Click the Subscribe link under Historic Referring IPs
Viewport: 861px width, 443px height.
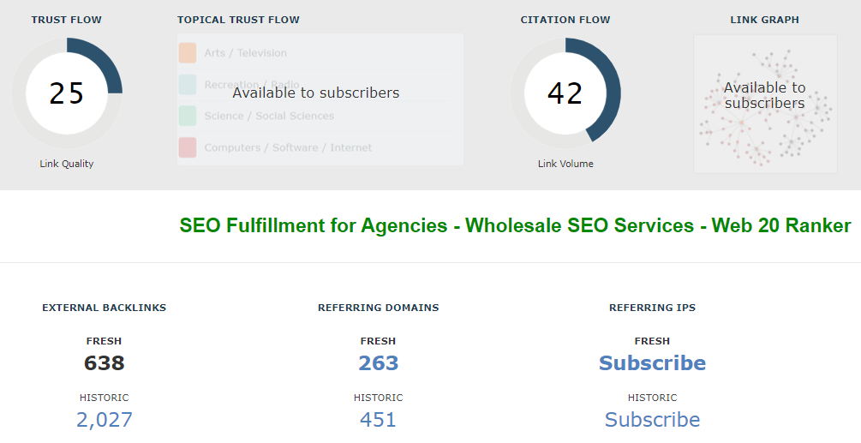pos(653,420)
